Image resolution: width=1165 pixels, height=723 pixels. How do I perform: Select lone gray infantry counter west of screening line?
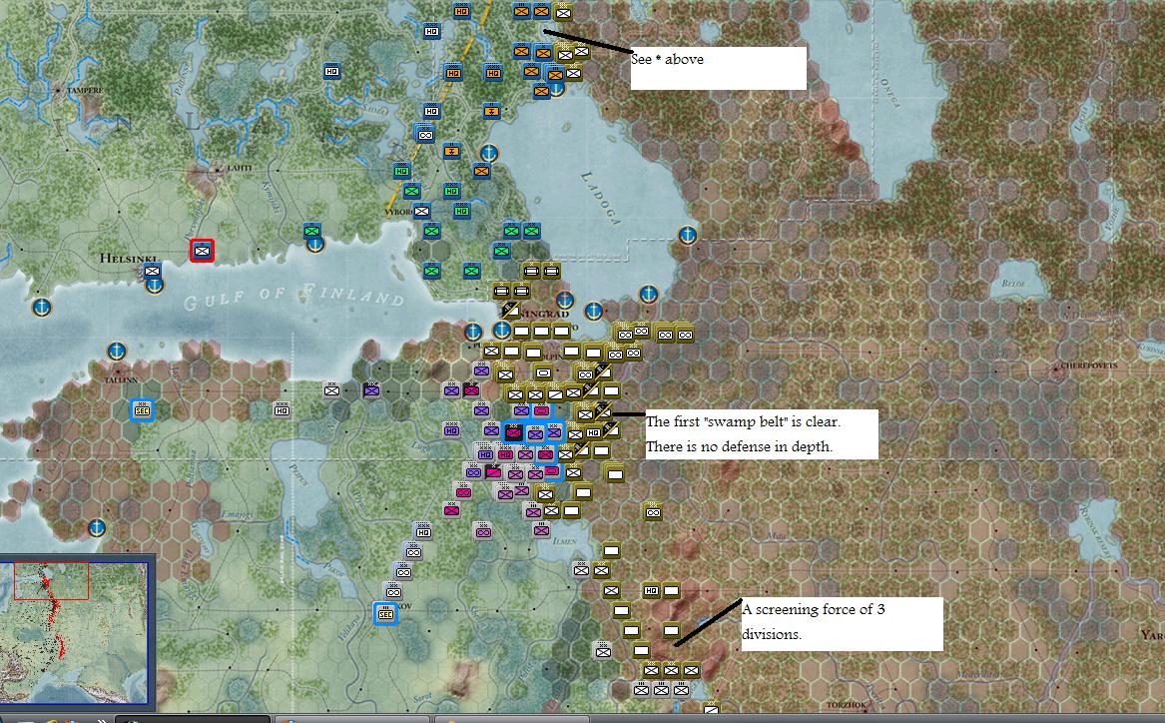click(x=603, y=651)
